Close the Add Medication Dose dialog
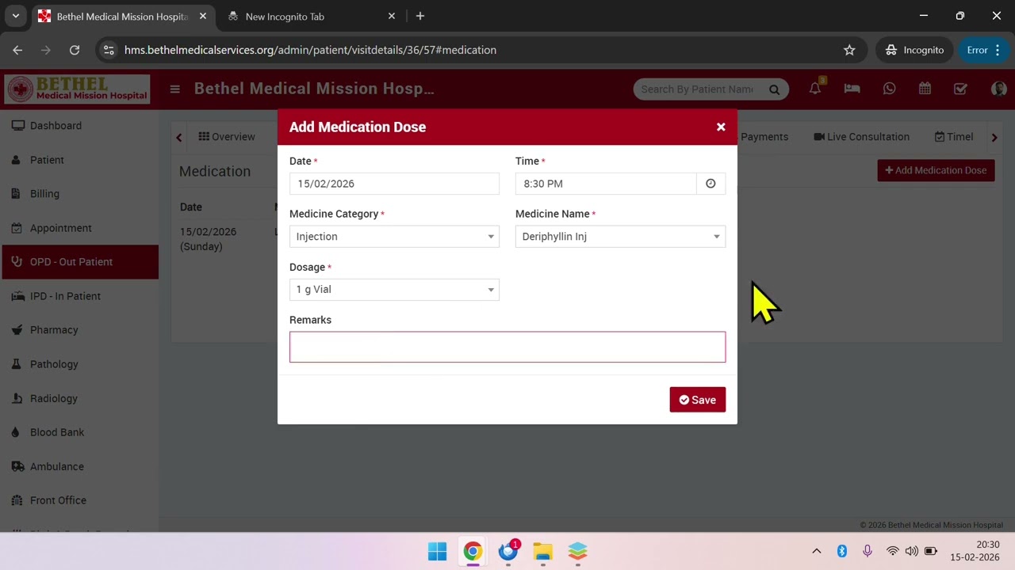Screen dimensions: 1015x570 coord(721,127)
